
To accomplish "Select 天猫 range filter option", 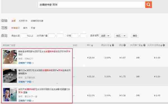I will pos(33,28).
